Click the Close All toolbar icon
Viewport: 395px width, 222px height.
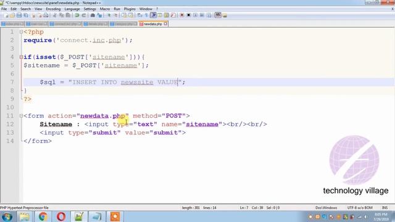pos(39,15)
